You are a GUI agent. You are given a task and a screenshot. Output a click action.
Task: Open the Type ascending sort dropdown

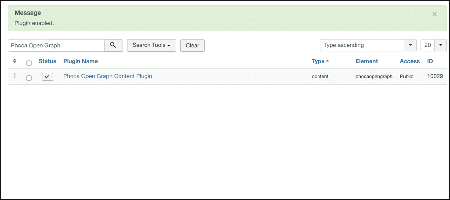pos(362,45)
